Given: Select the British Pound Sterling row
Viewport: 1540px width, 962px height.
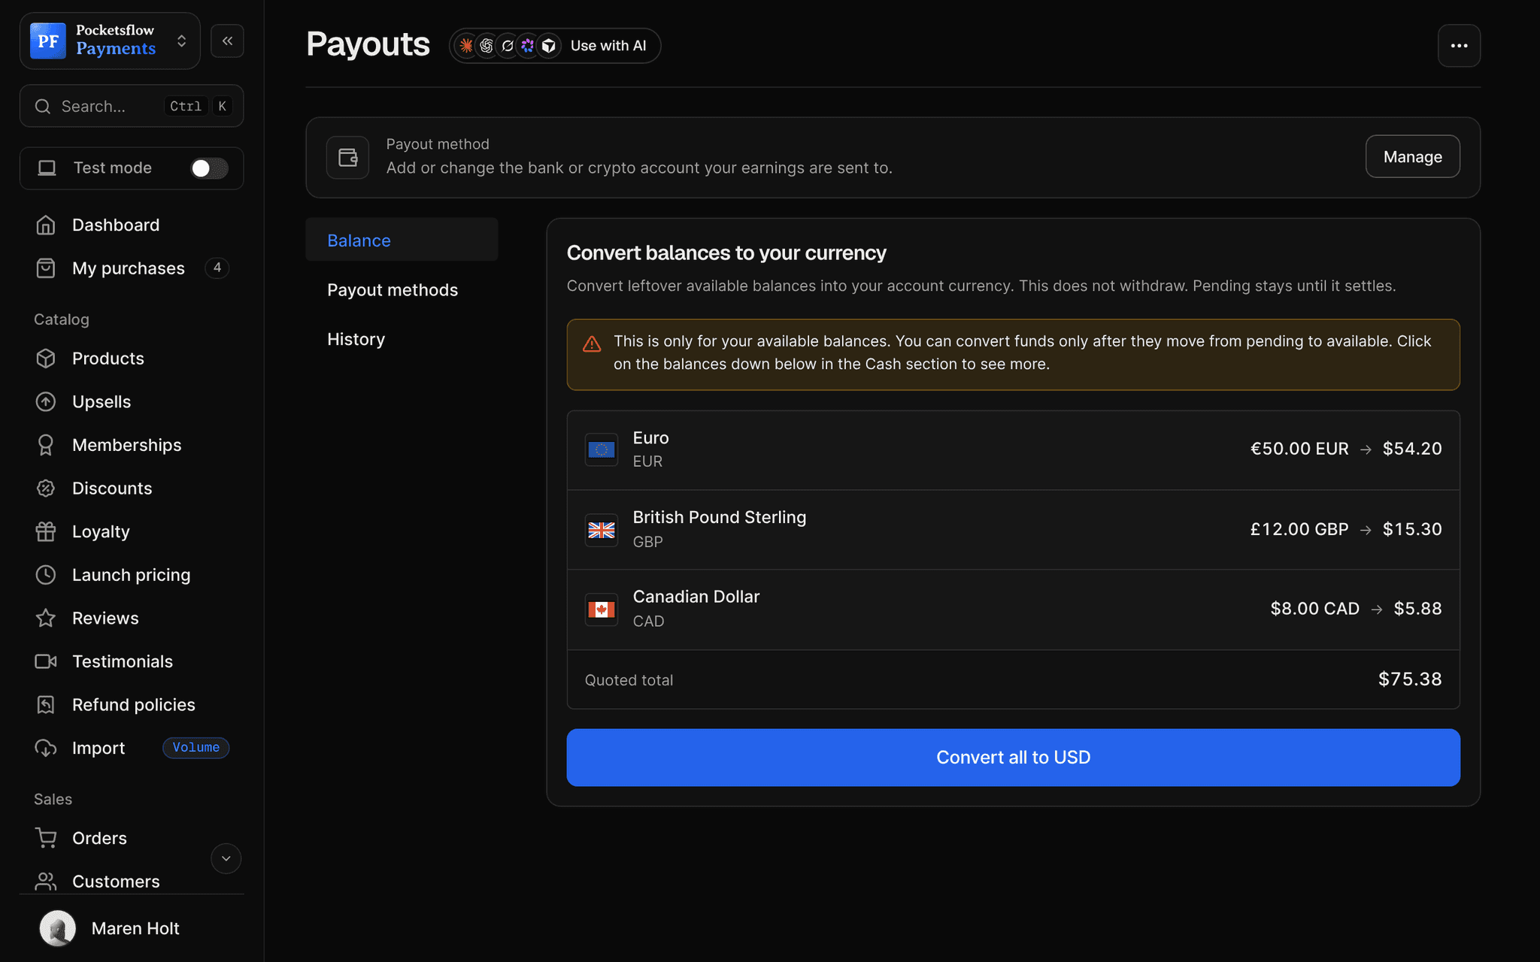Looking at the screenshot, I should click(1013, 530).
